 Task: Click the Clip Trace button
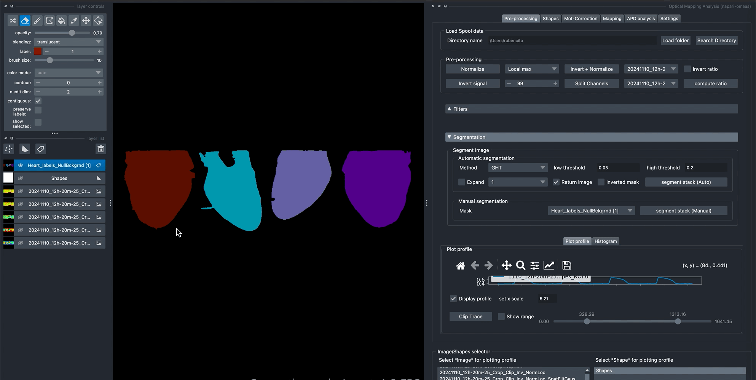(x=471, y=316)
